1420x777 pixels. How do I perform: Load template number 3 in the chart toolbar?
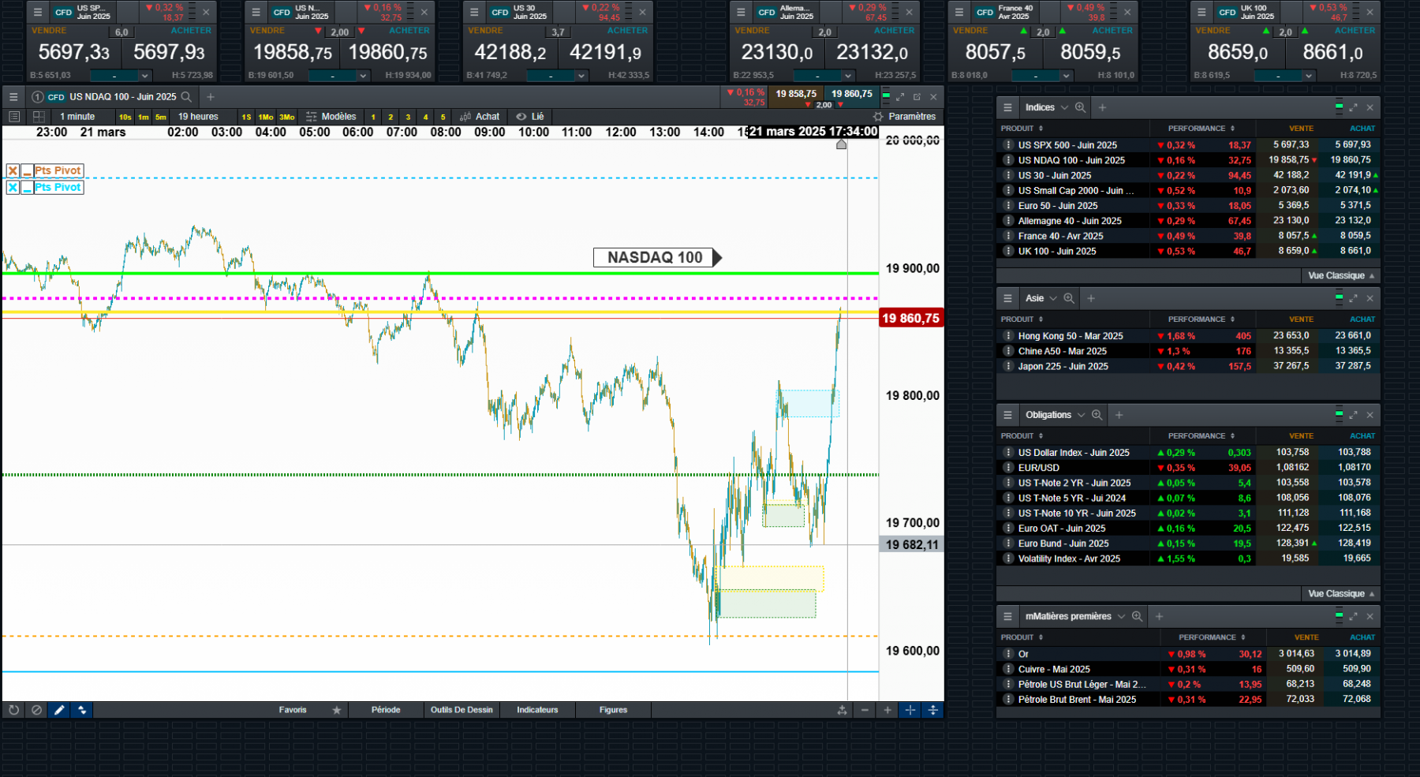point(408,118)
